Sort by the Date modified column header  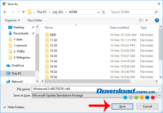[x=119, y=28]
